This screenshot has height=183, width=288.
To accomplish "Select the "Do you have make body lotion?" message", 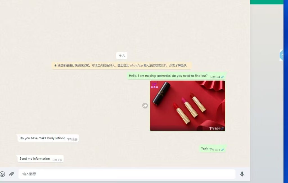I will pos(42,138).
